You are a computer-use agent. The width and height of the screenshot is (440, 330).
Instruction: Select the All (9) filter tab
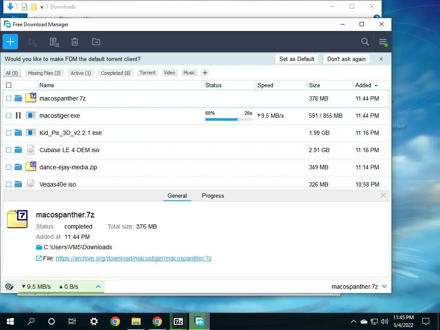12,73
